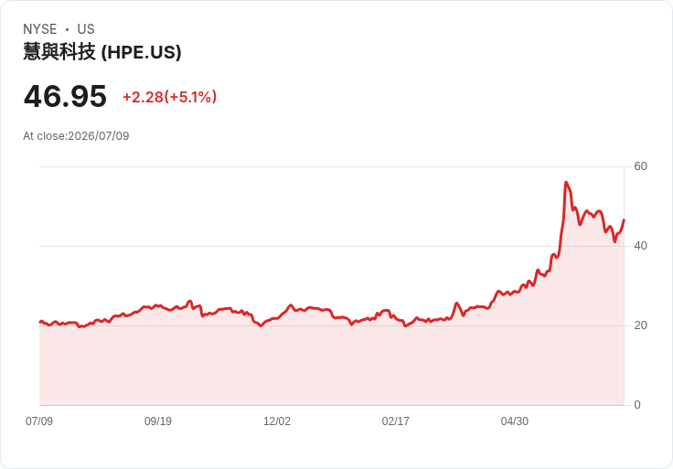Click the 09/19 x-axis date label
Viewport: 673px width, 469px height.
tap(158, 421)
